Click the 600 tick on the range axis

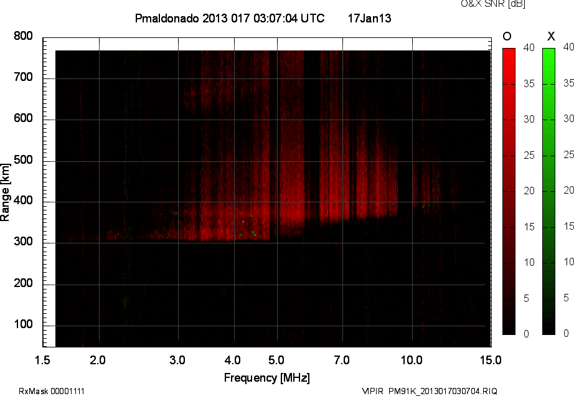pos(23,118)
